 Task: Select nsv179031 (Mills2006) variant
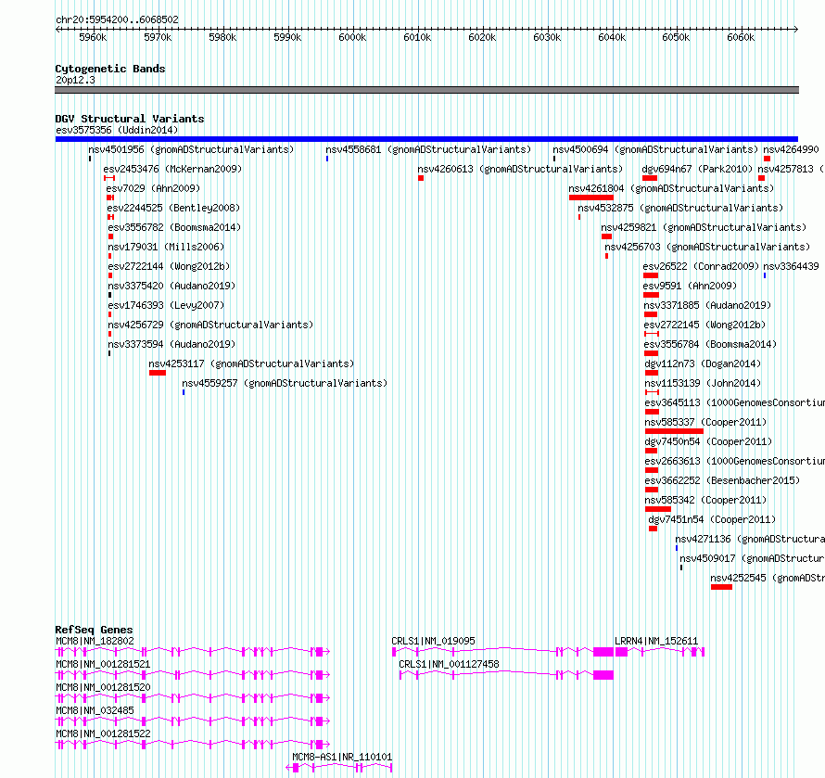(x=166, y=247)
